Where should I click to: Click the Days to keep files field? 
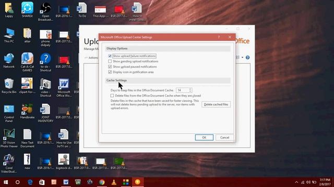[x=183, y=90]
